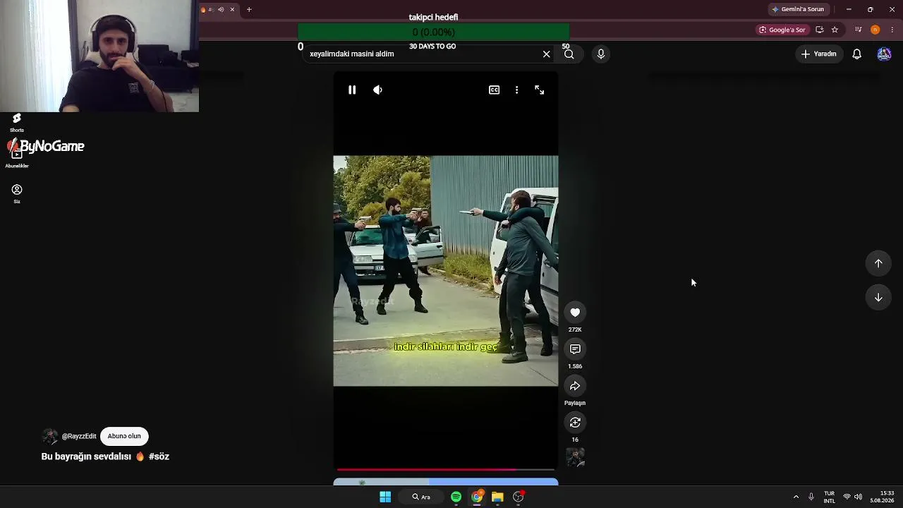Click the Google'a Sor lens button
The image size is (903, 508).
pyautogui.click(x=782, y=30)
